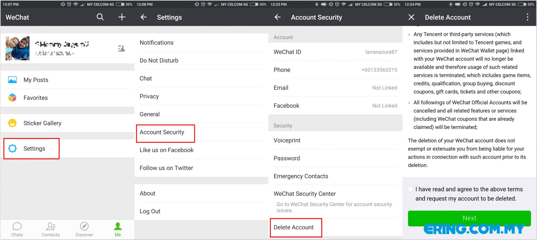Open Do Not Disturb settings
Viewport: 537px width, 240px height.
(x=201, y=60)
